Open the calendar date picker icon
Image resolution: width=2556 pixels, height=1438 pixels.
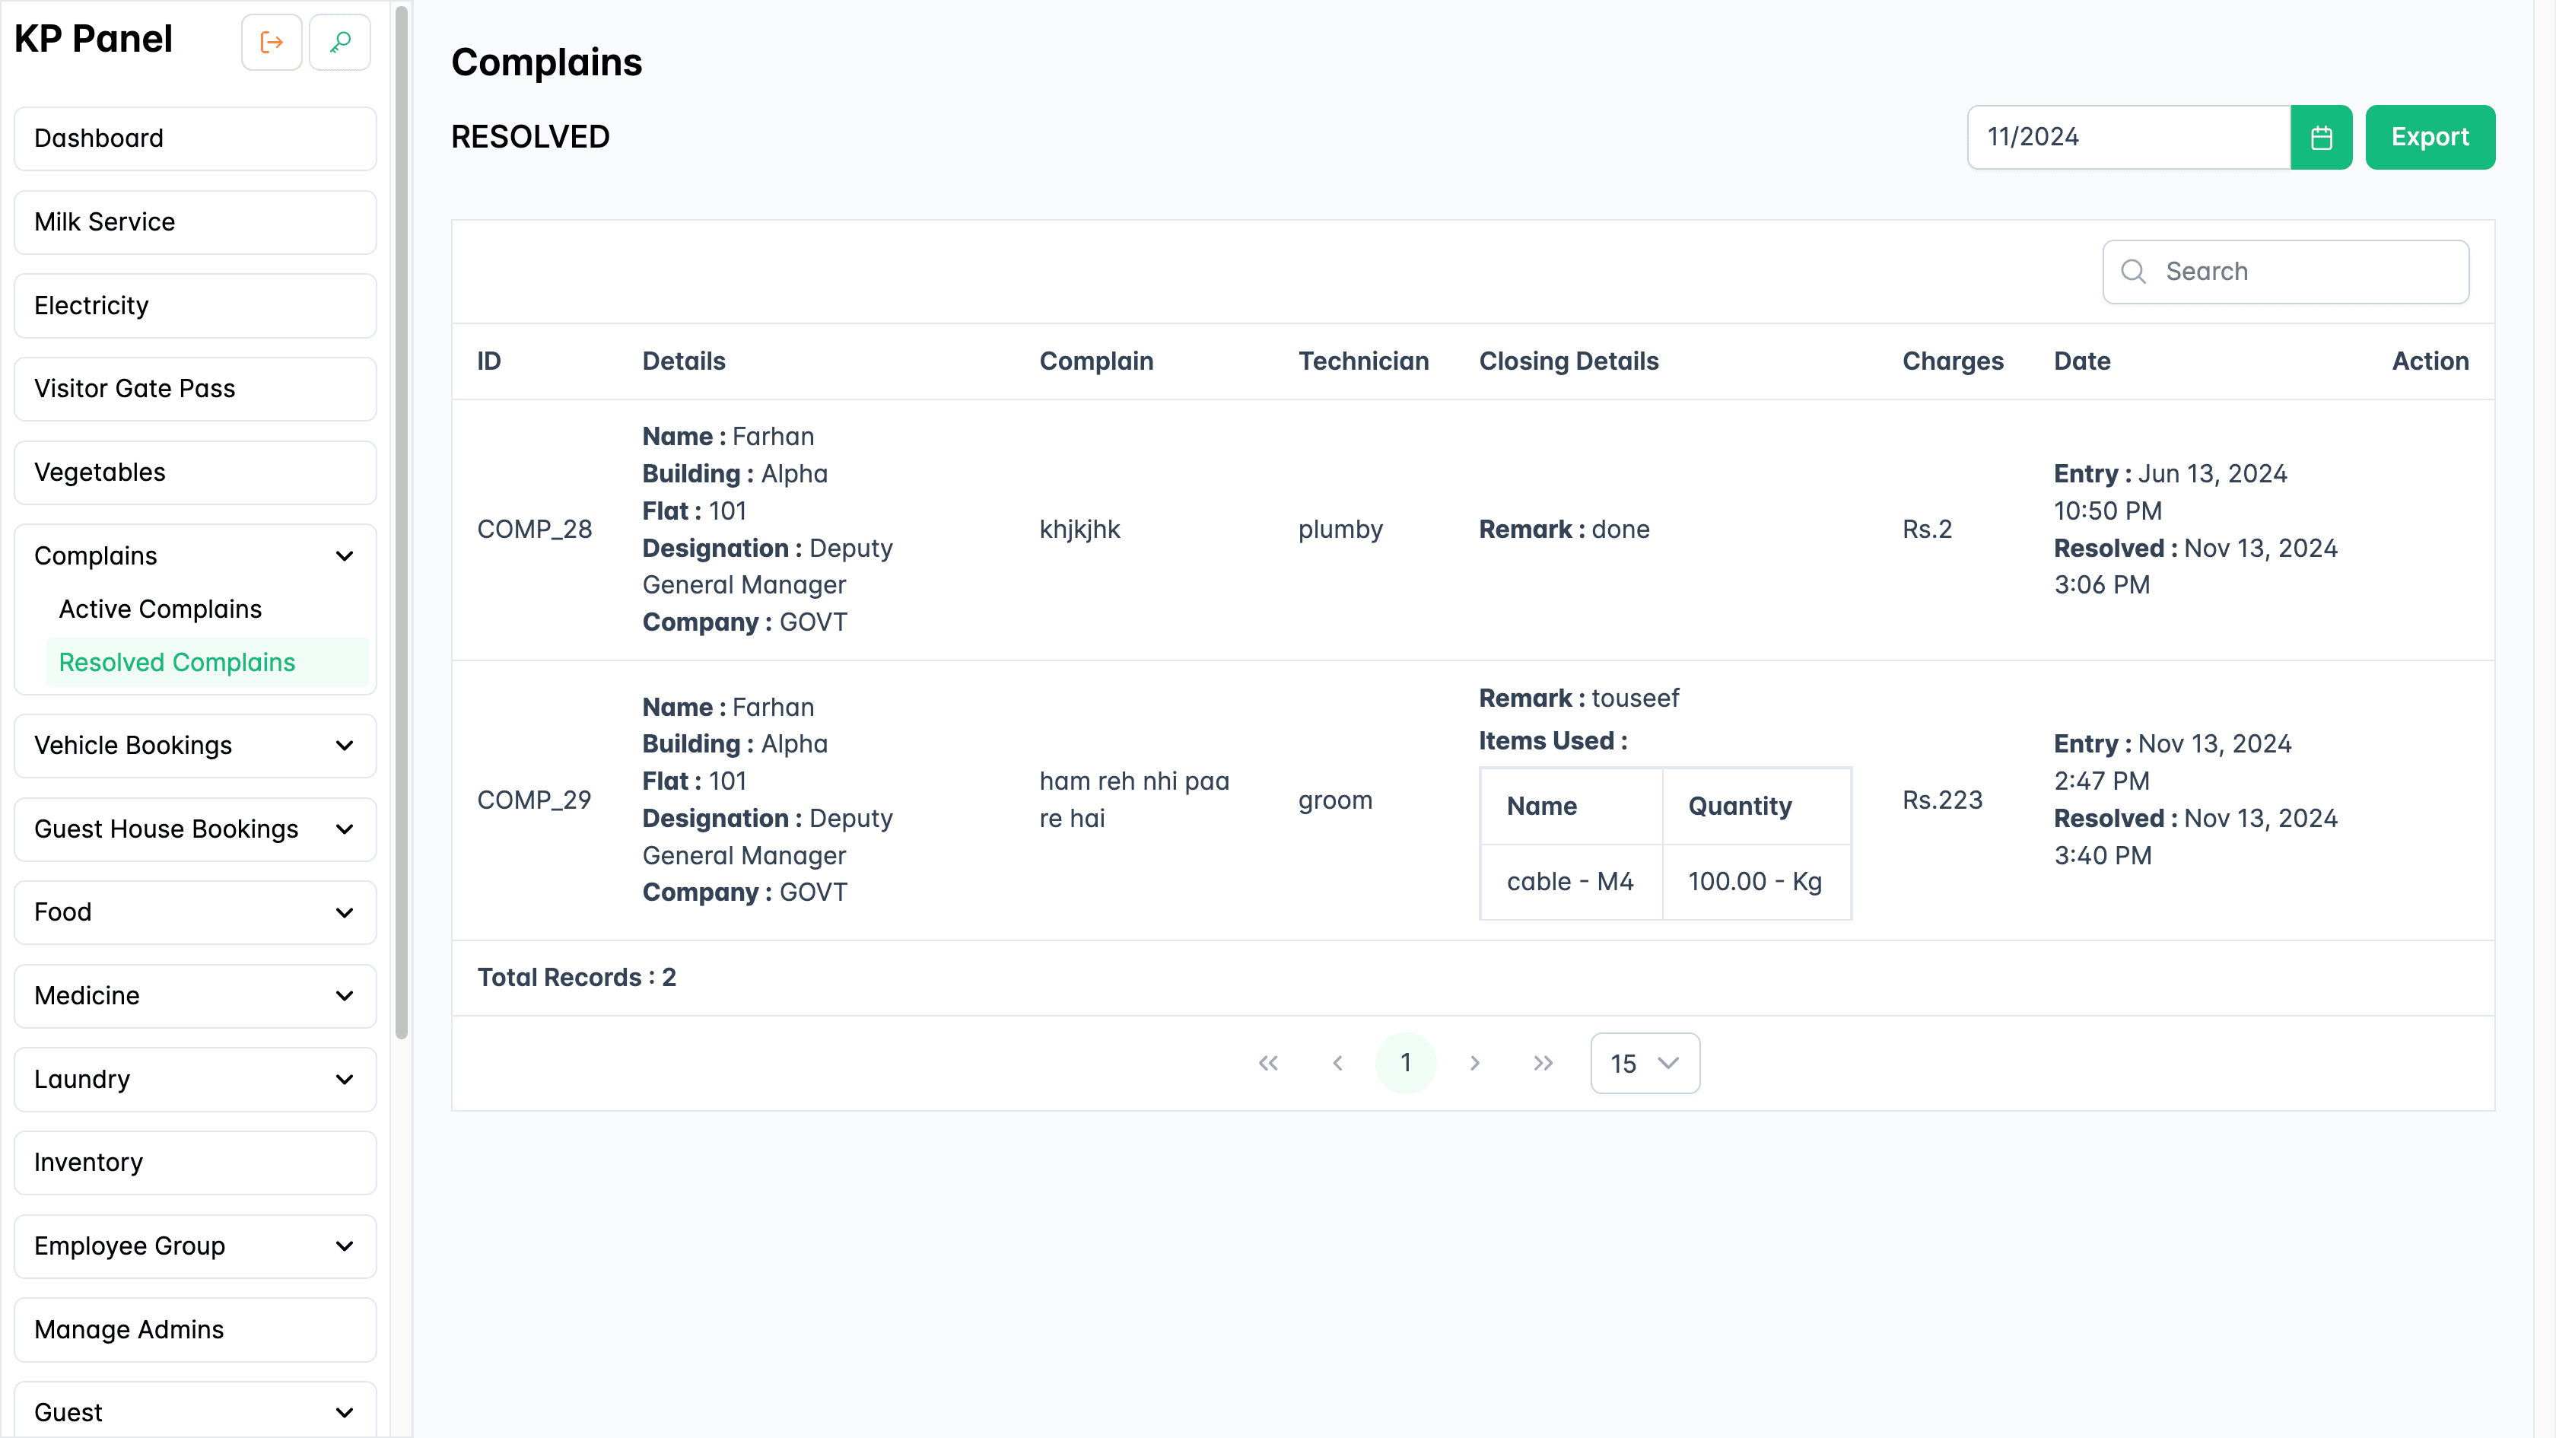tap(2321, 137)
